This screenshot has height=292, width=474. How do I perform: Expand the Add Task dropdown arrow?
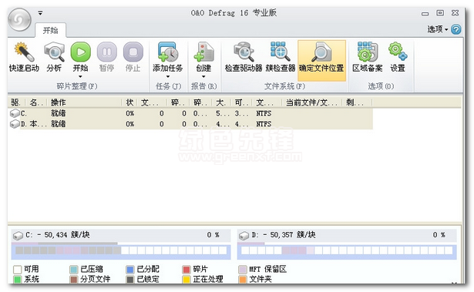[x=168, y=76]
